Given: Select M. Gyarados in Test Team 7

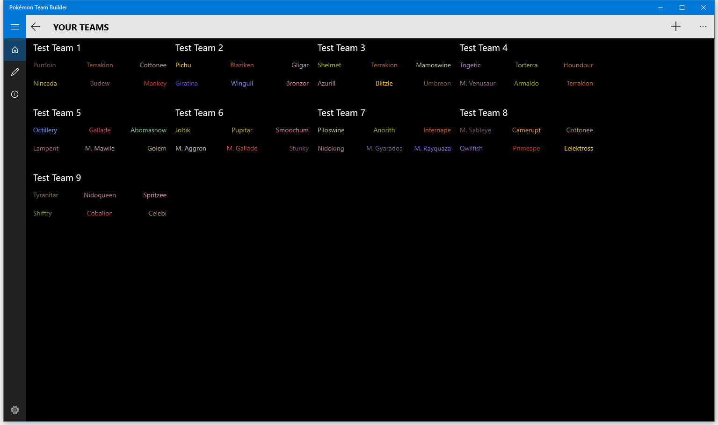Looking at the screenshot, I should [x=384, y=148].
